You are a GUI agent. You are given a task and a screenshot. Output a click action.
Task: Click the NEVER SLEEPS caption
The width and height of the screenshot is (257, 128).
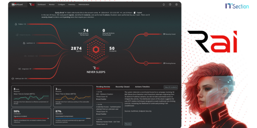(96, 72)
